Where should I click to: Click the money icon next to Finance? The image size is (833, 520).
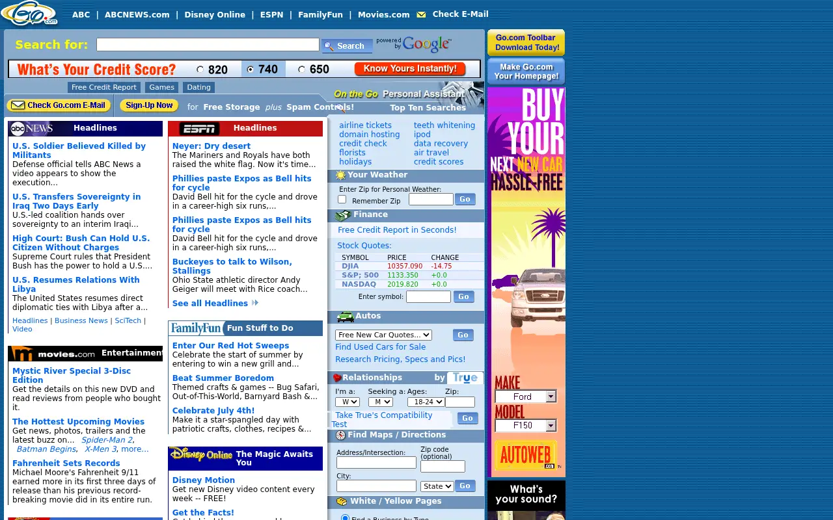coord(343,215)
